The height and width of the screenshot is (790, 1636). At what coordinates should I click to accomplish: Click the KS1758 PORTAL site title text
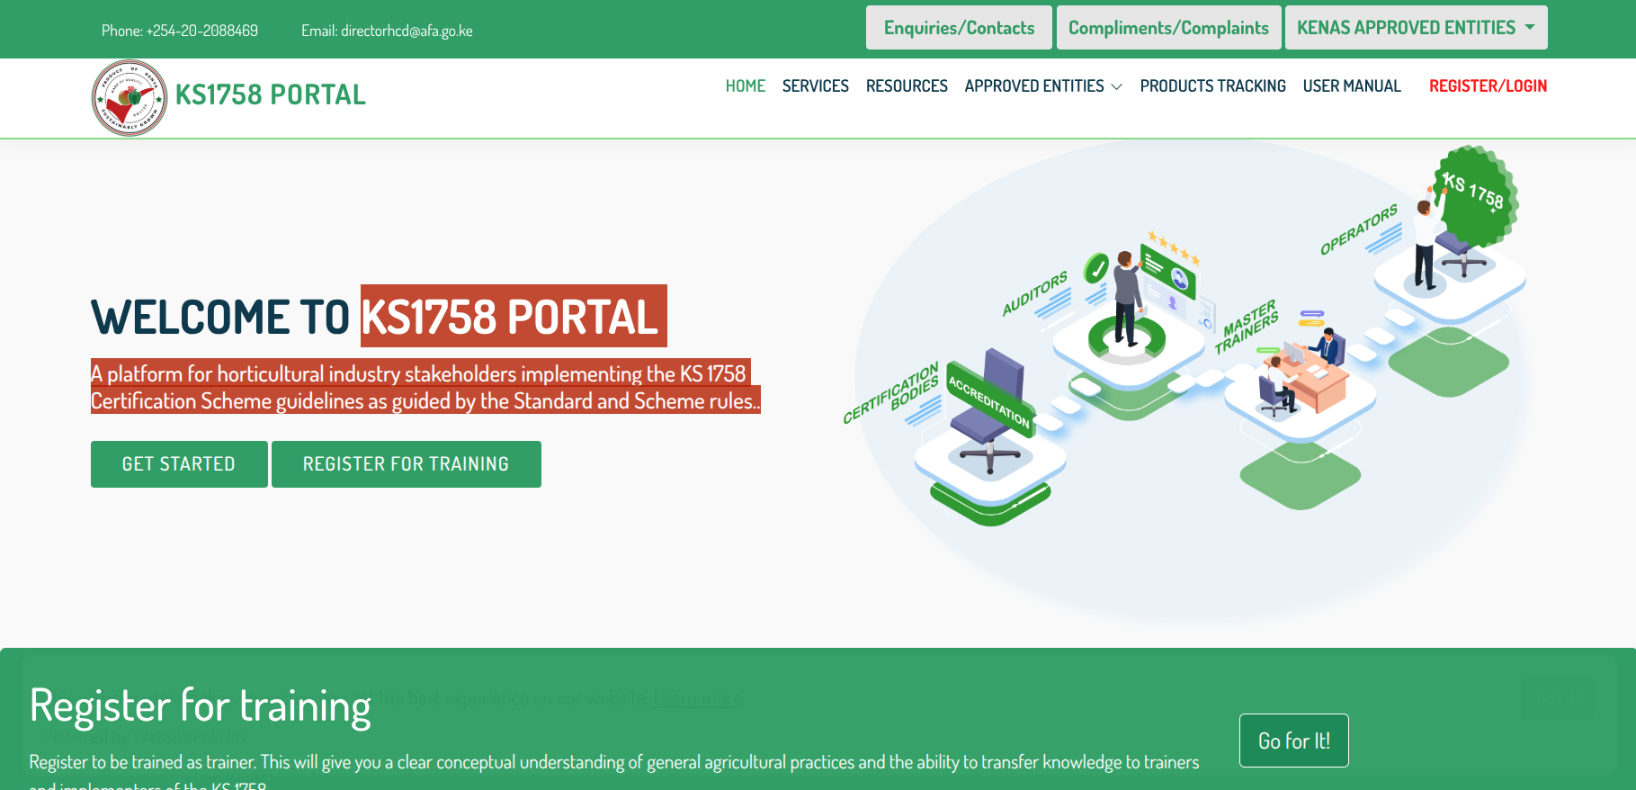[270, 94]
